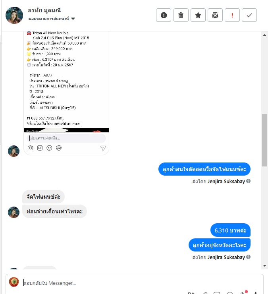Click help icon beside first Jenjira Suksabay

click(x=248, y=181)
